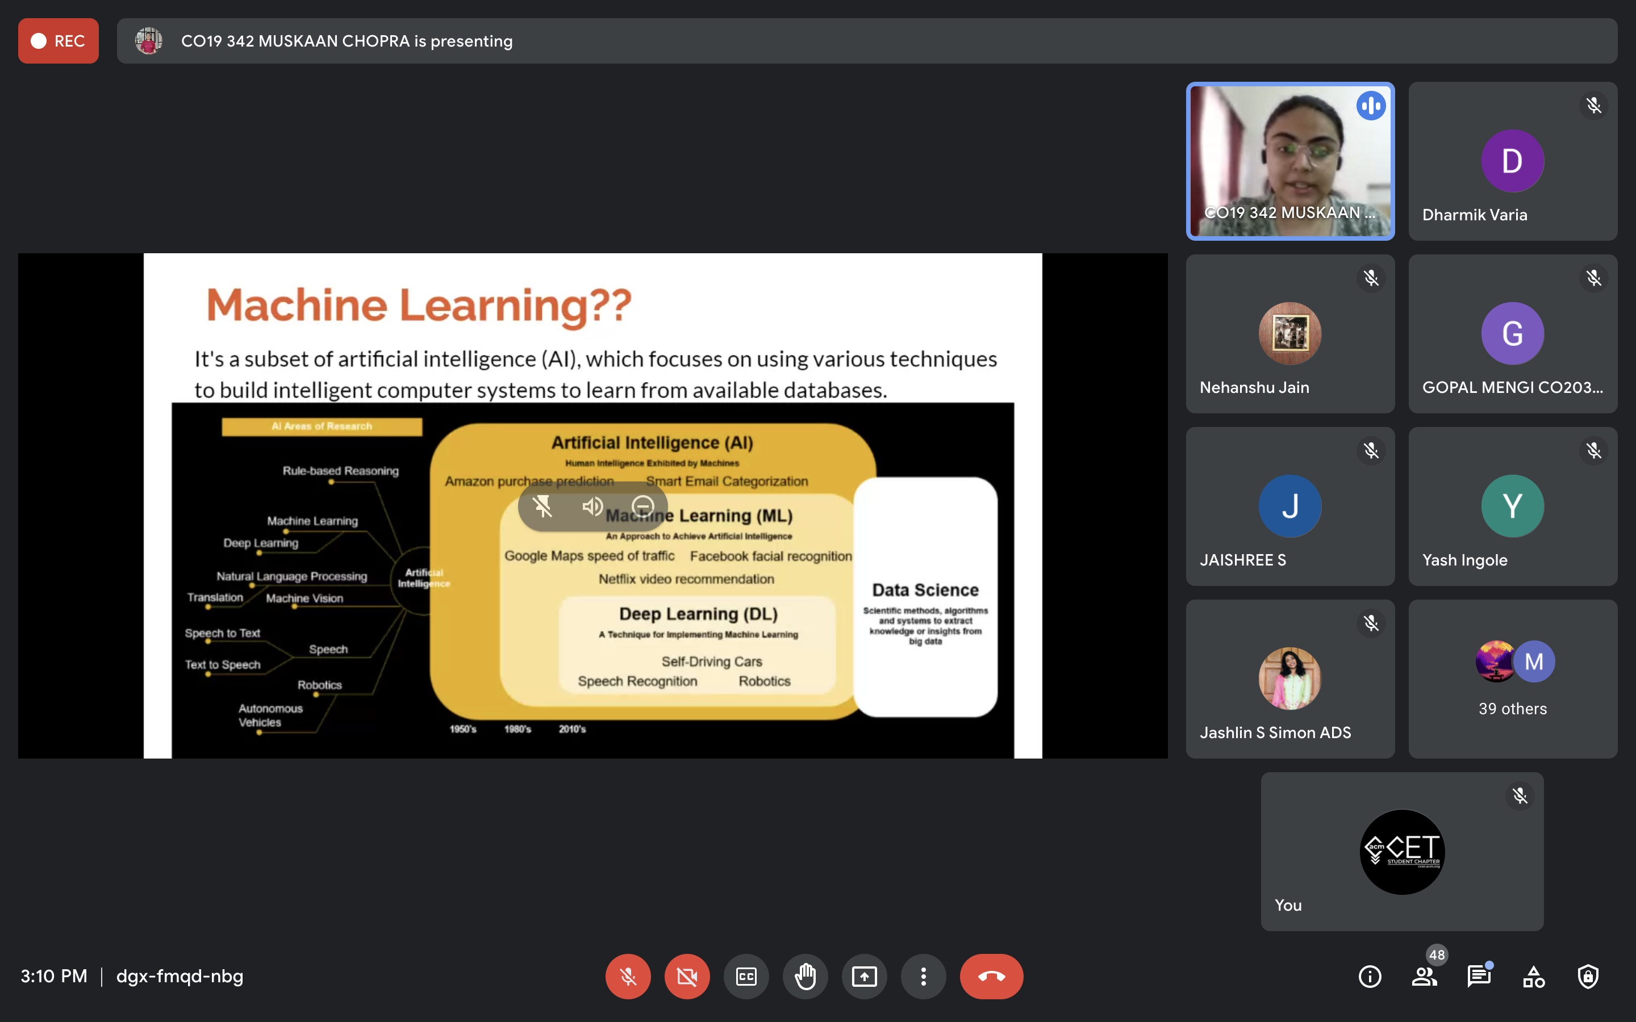Mute the presentation audio
The height and width of the screenshot is (1022, 1636).
(592, 506)
